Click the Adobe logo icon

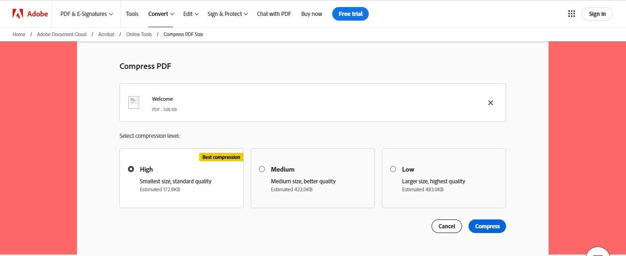(18, 14)
